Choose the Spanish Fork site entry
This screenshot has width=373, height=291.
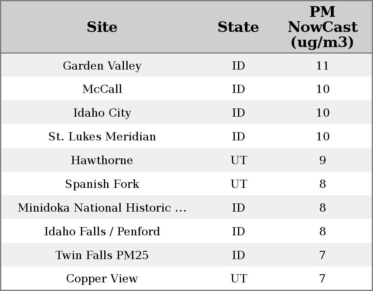coord(102,184)
